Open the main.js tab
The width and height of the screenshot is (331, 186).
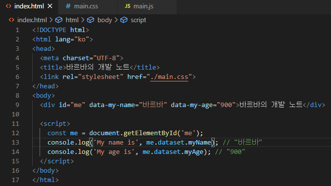tap(147, 6)
